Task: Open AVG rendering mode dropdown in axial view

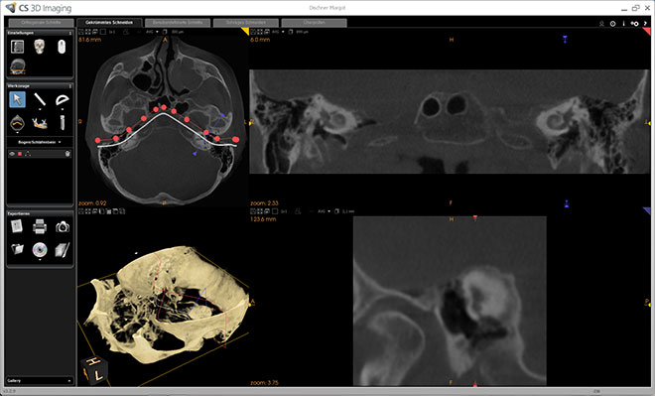Action: pyautogui.click(x=152, y=32)
